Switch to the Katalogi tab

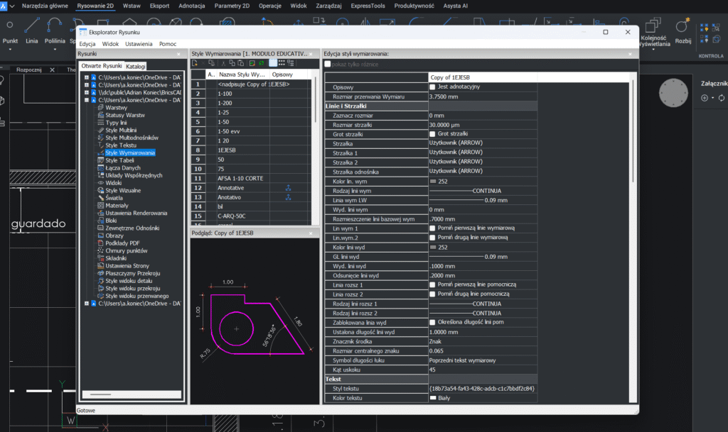pyautogui.click(x=136, y=66)
